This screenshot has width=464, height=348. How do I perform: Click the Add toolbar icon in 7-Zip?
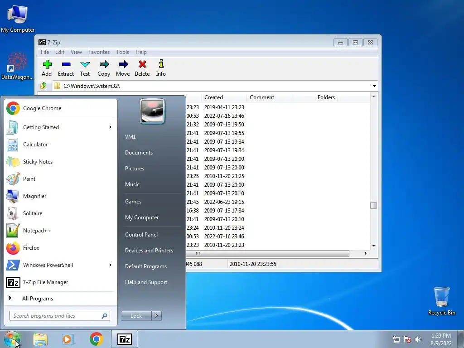tap(47, 68)
